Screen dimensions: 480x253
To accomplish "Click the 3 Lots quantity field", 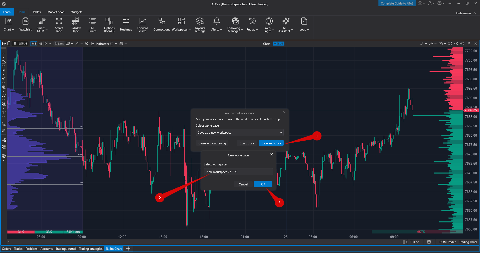I will click(59, 44).
